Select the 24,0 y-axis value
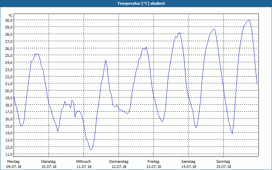Screen dimensions: 272x170 (9, 63)
